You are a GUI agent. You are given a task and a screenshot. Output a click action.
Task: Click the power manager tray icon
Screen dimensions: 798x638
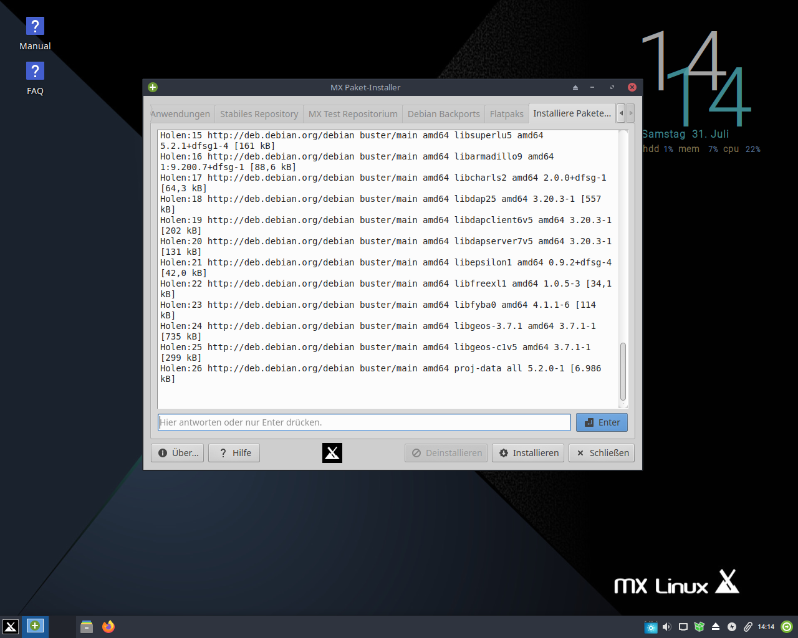point(732,627)
